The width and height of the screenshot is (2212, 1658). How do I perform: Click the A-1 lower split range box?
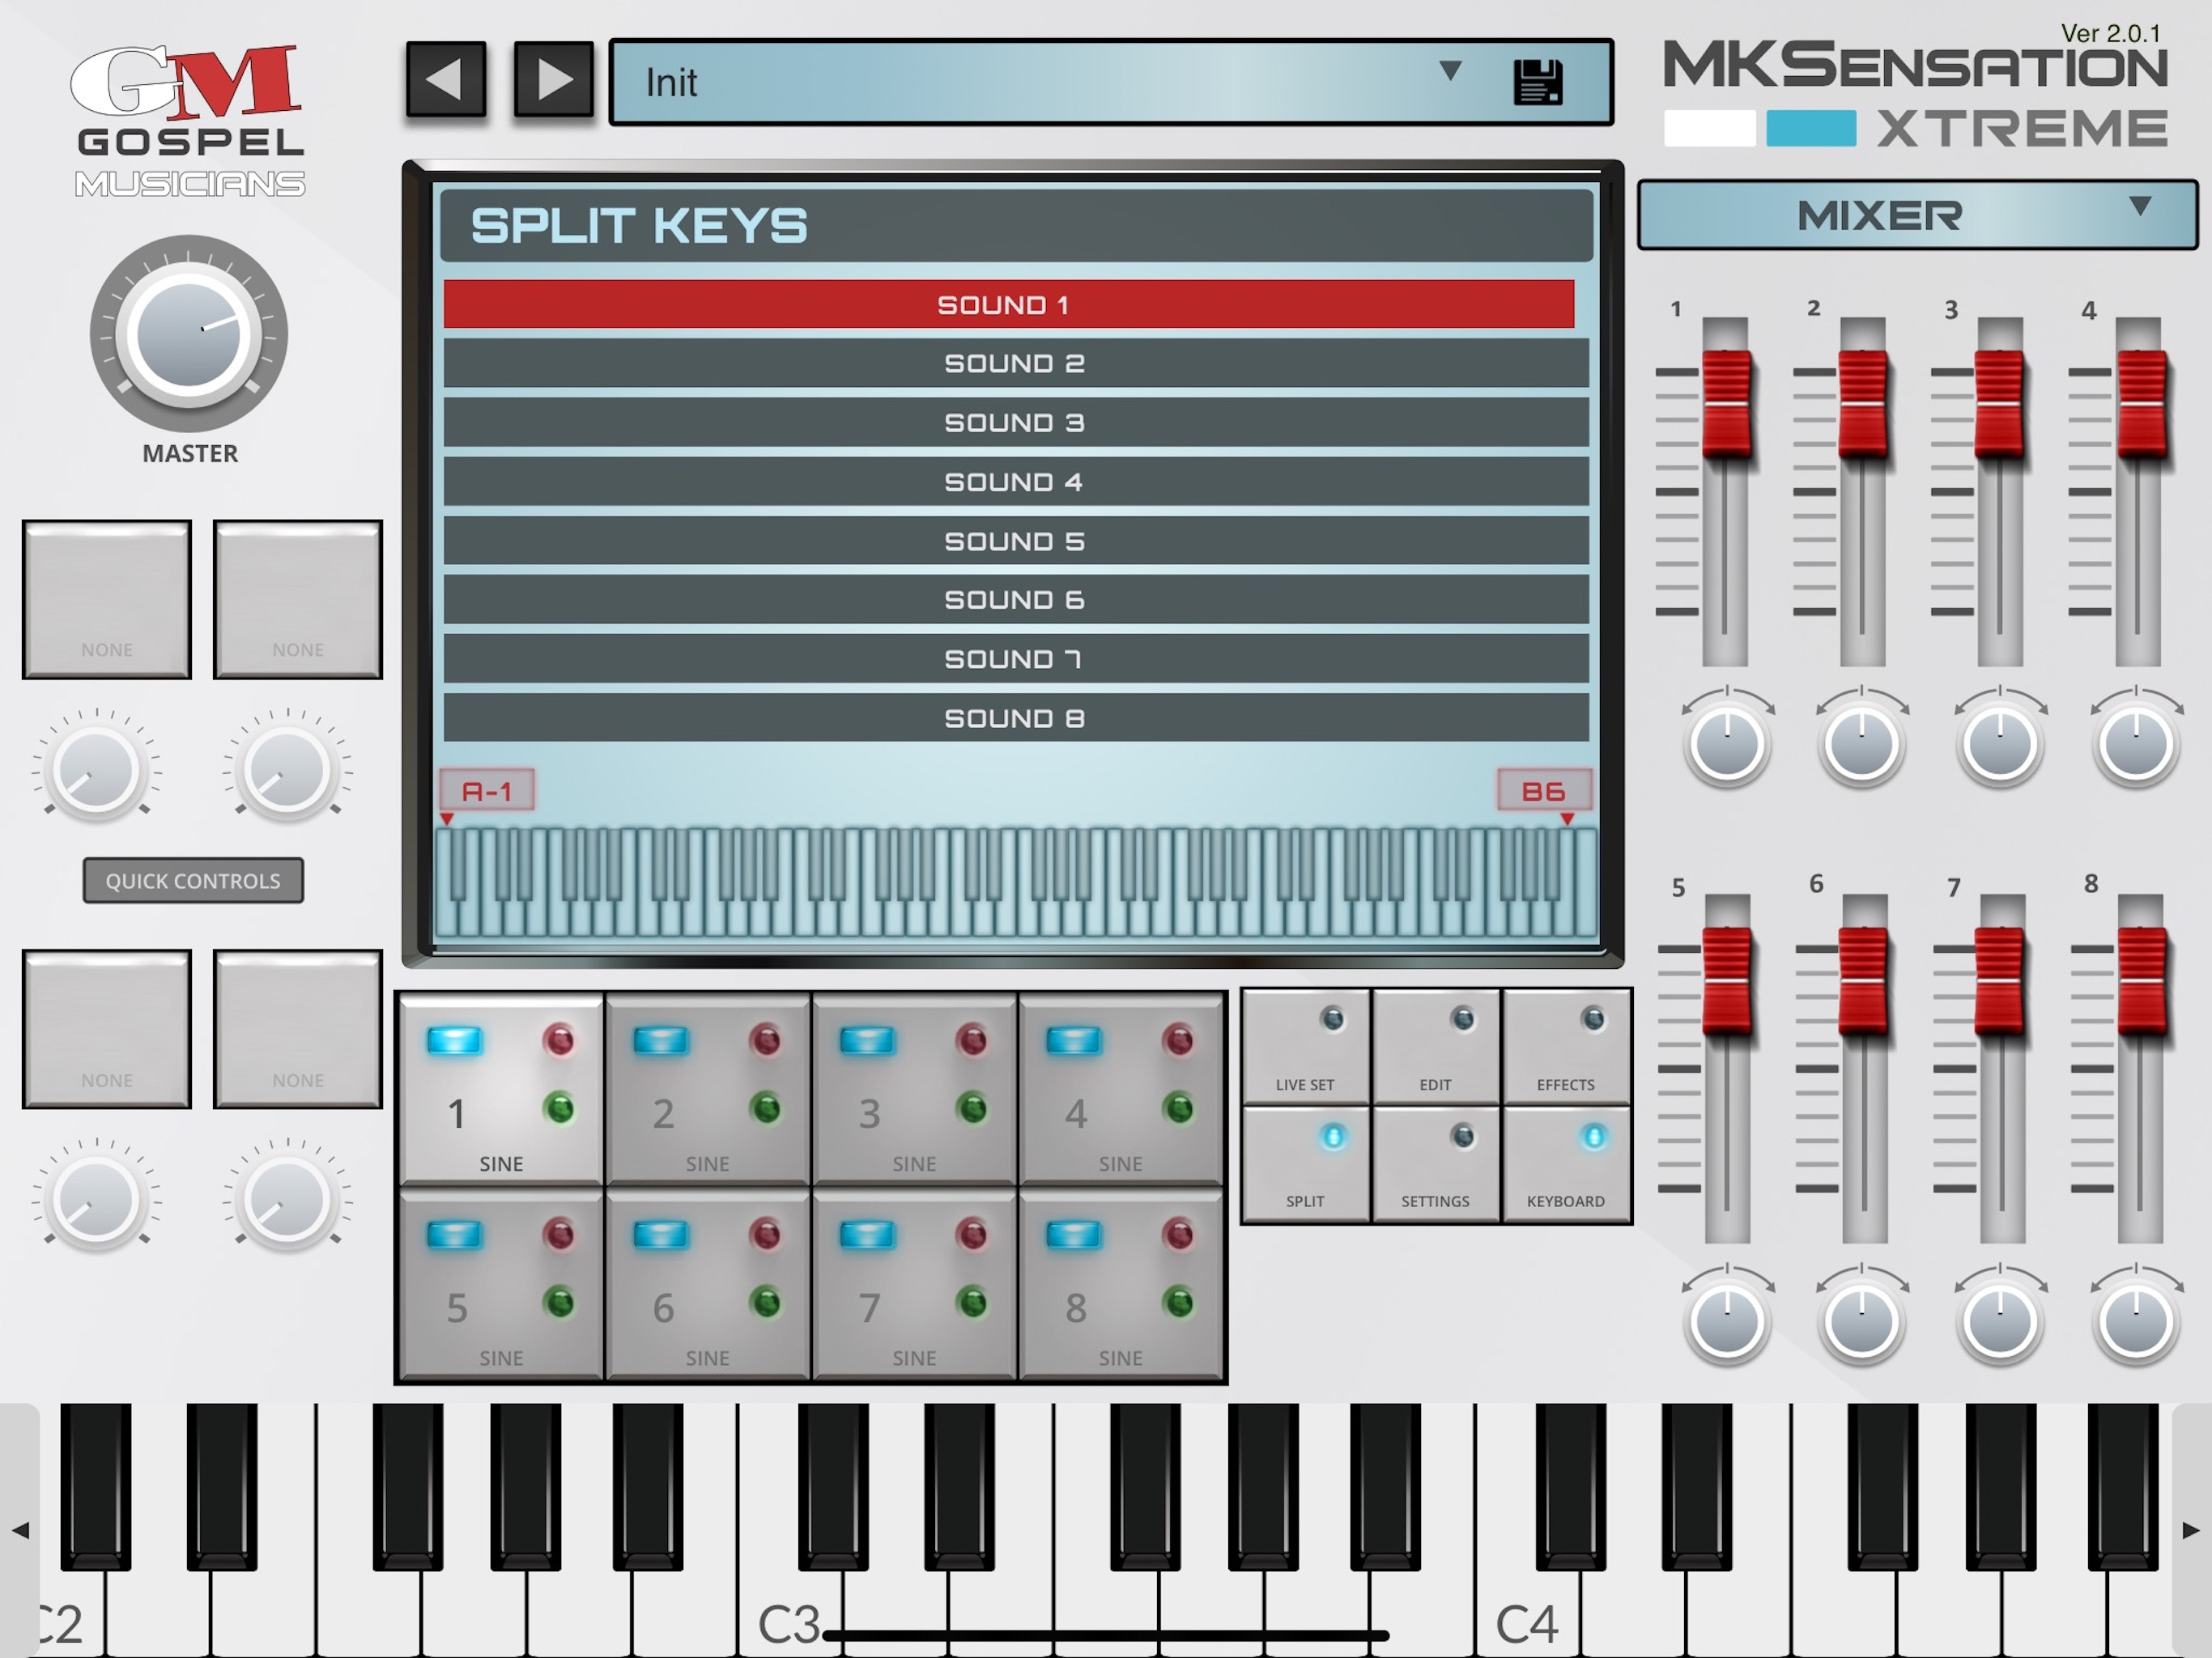487,791
